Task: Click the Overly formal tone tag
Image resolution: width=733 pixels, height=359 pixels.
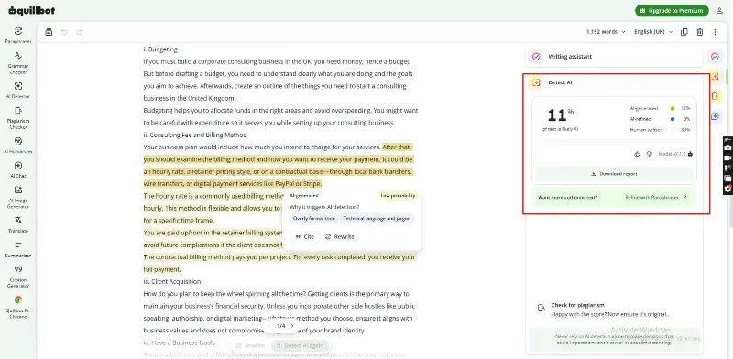Action: (313, 218)
